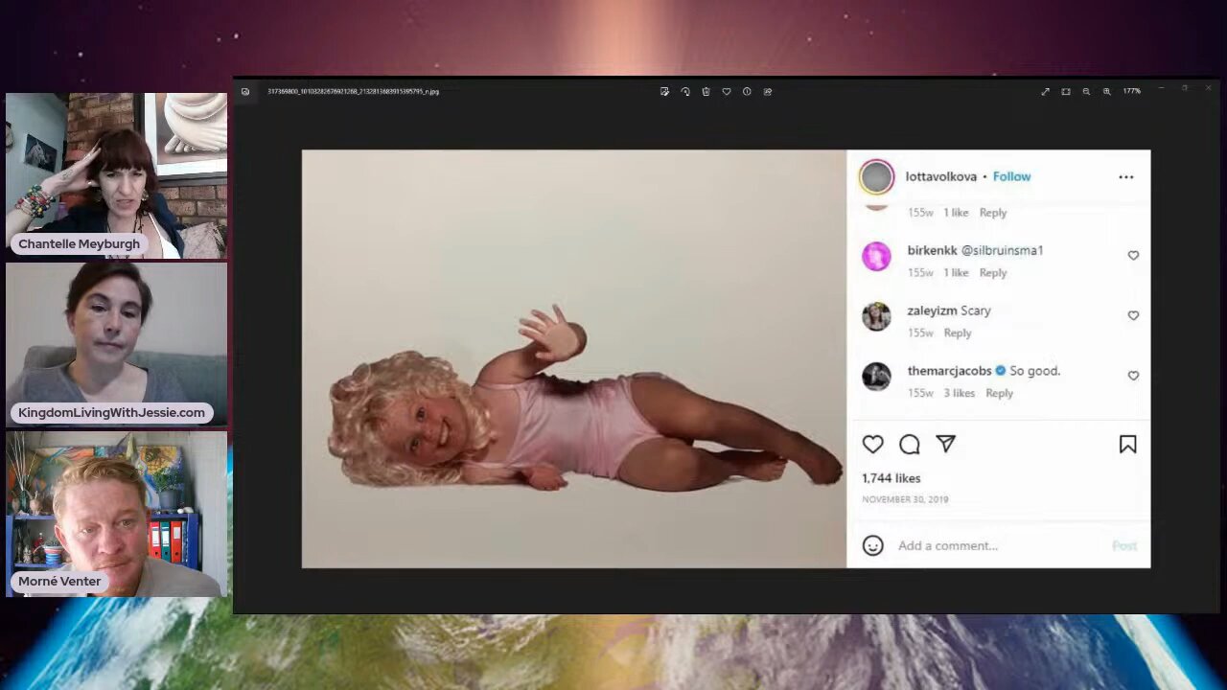This screenshot has width=1227, height=690.
Task: Click the fit-to-window icon
Action: point(1066,91)
